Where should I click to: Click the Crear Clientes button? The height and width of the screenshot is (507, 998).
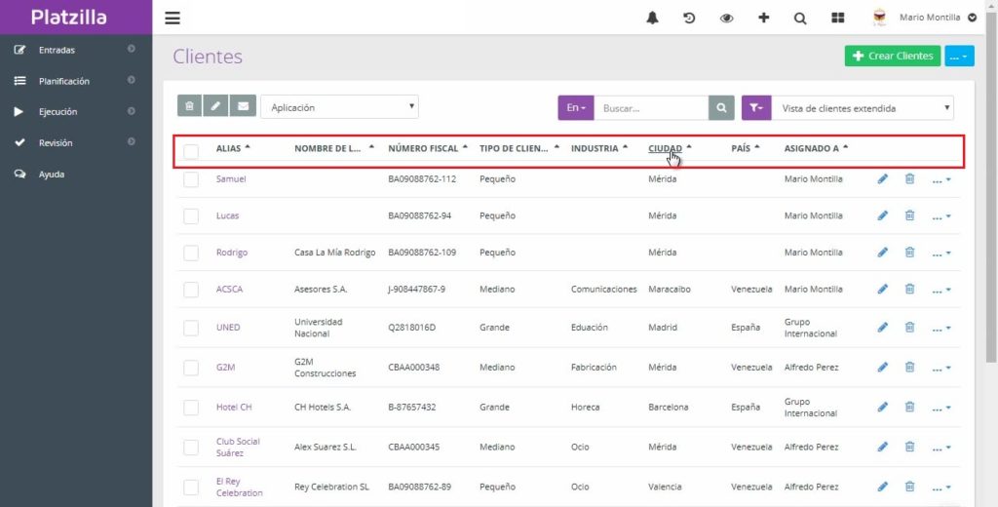pos(893,56)
